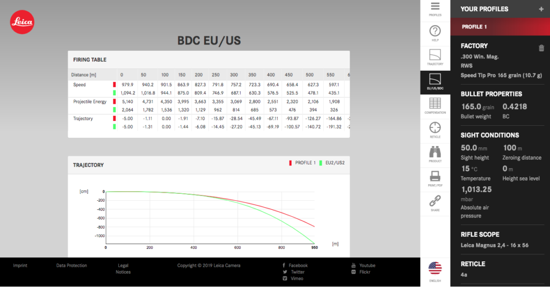Click the Print/PDF printer icon
Screen dimensions: 550x287
point(435,176)
